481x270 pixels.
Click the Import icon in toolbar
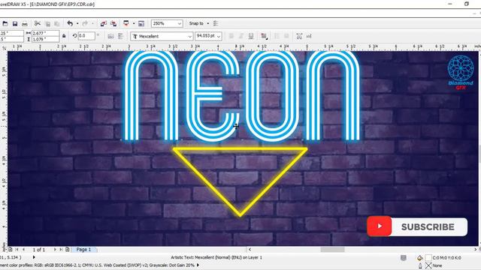click(x=104, y=23)
